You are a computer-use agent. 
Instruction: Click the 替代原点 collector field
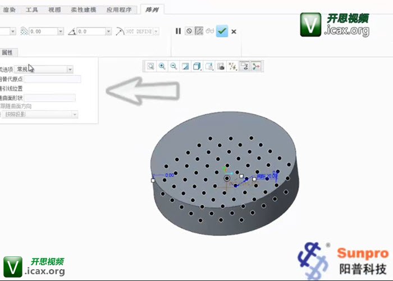pos(52,79)
